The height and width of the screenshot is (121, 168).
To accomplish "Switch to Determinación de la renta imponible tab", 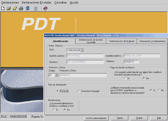I will (x=91, y=41).
